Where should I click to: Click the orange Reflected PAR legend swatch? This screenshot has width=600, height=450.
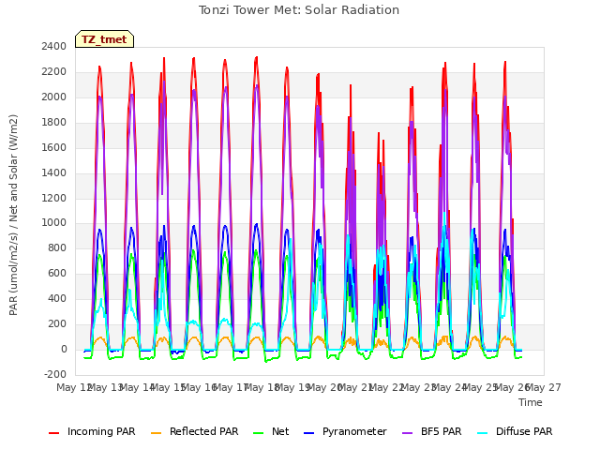click(157, 433)
